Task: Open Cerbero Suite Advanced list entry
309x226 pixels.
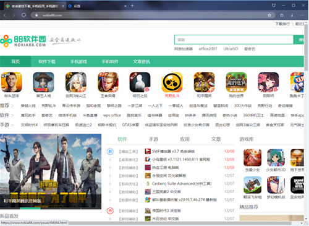Action: coord(182,184)
